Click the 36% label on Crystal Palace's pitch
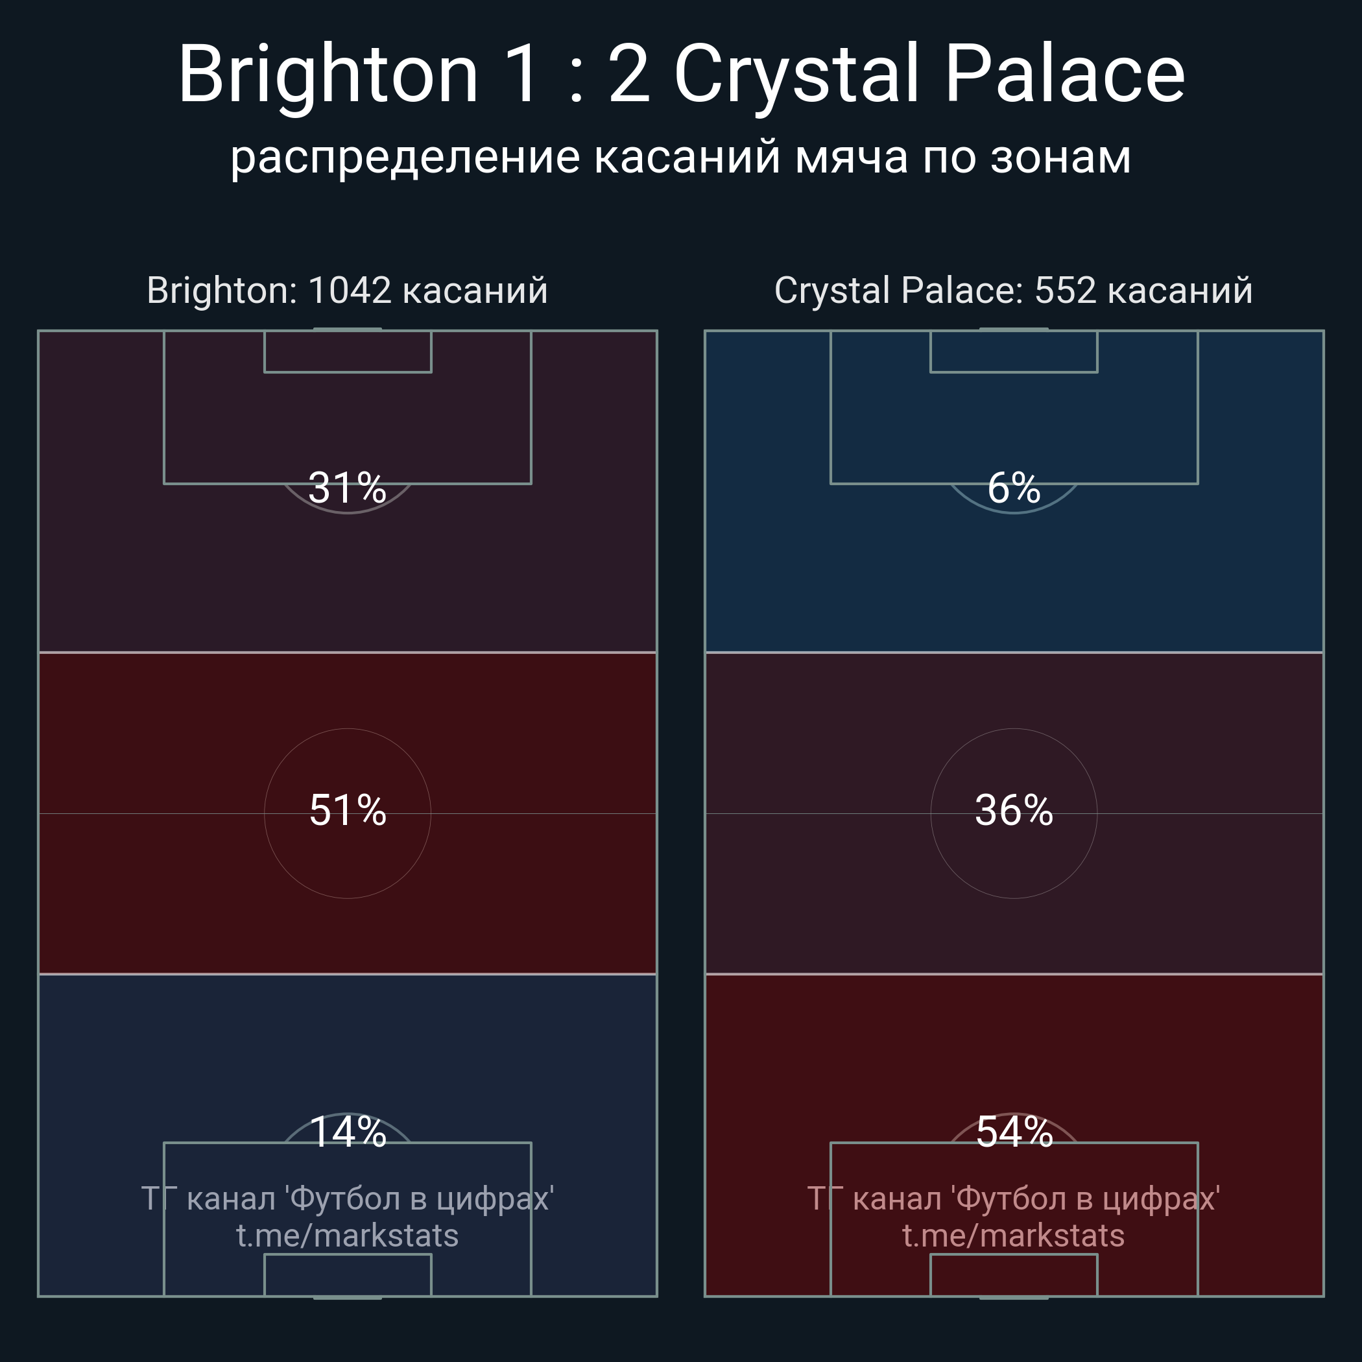The height and width of the screenshot is (1362, 1362). (x=1014, y=810)
